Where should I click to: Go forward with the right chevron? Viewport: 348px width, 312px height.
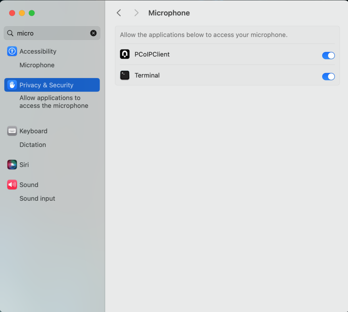[x=136, y=13]
